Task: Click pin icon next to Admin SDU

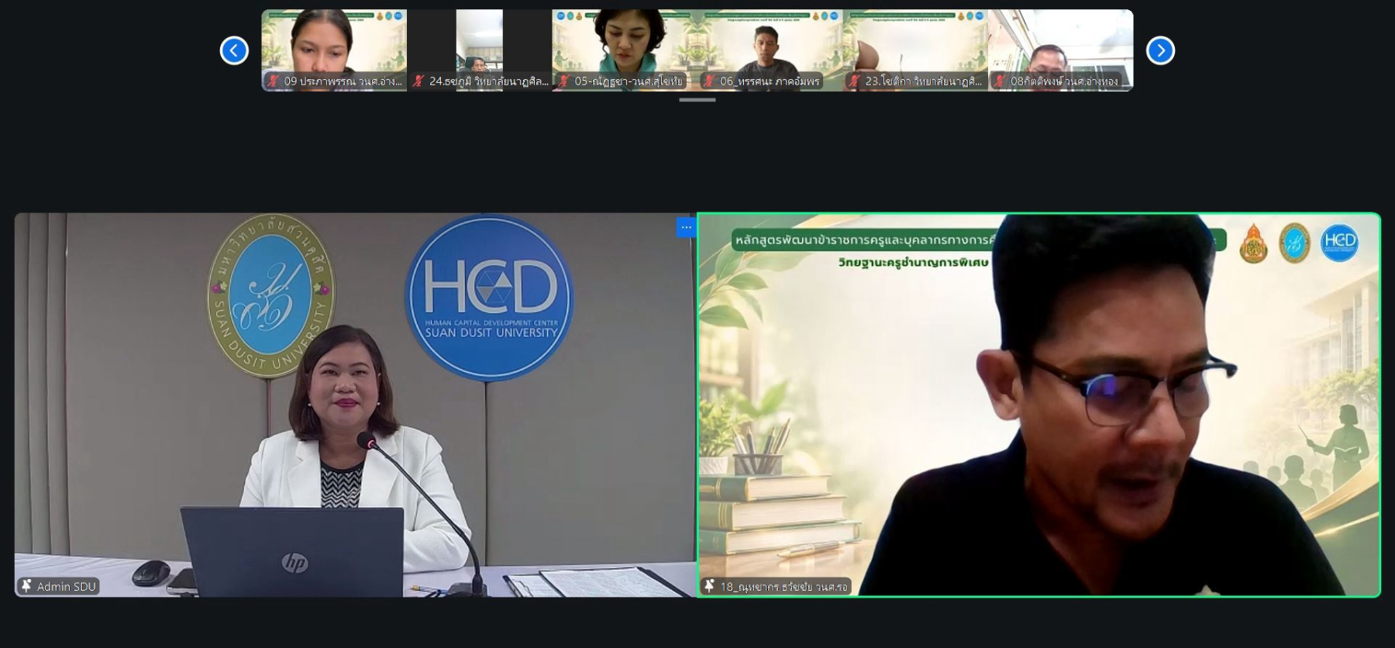Action: pos(26,586)
